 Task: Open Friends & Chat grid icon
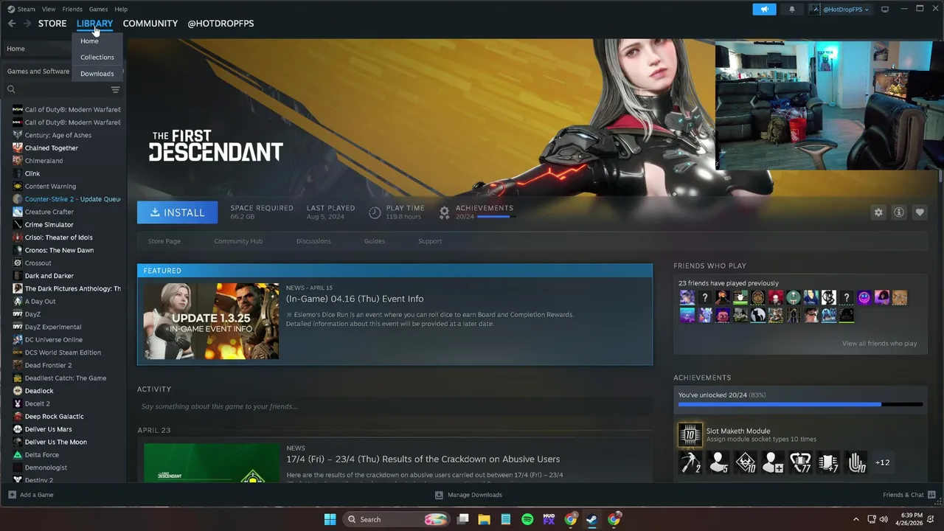point(931,495)
